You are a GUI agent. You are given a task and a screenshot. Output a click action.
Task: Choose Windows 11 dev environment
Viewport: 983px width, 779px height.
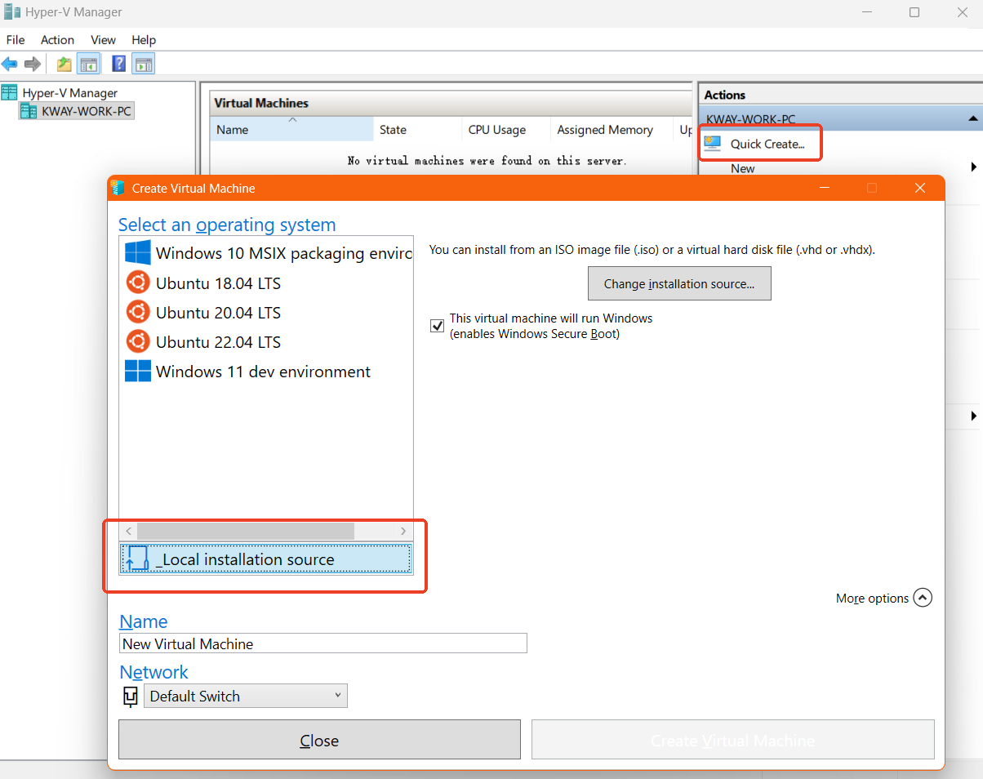click(262, 372)
